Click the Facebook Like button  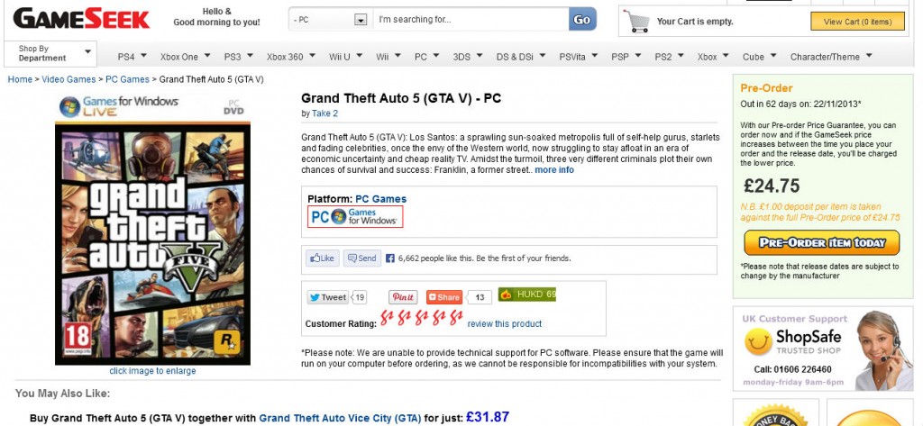(323, 258)
